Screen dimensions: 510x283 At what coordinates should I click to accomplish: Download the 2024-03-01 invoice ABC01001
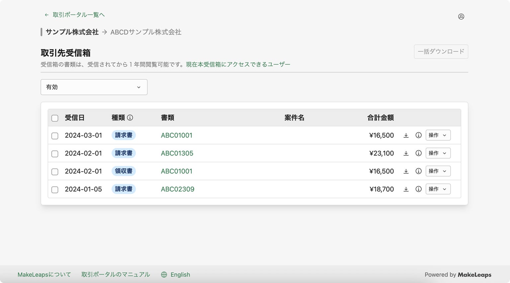(x=406, y=135)
